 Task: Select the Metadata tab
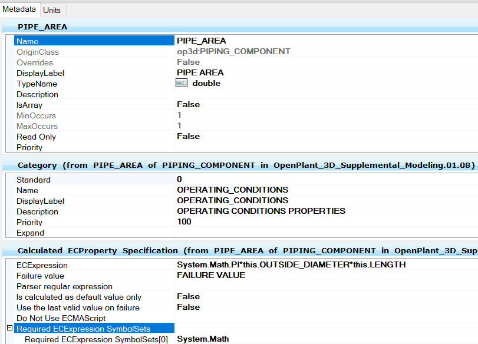[x=19, y=9]
